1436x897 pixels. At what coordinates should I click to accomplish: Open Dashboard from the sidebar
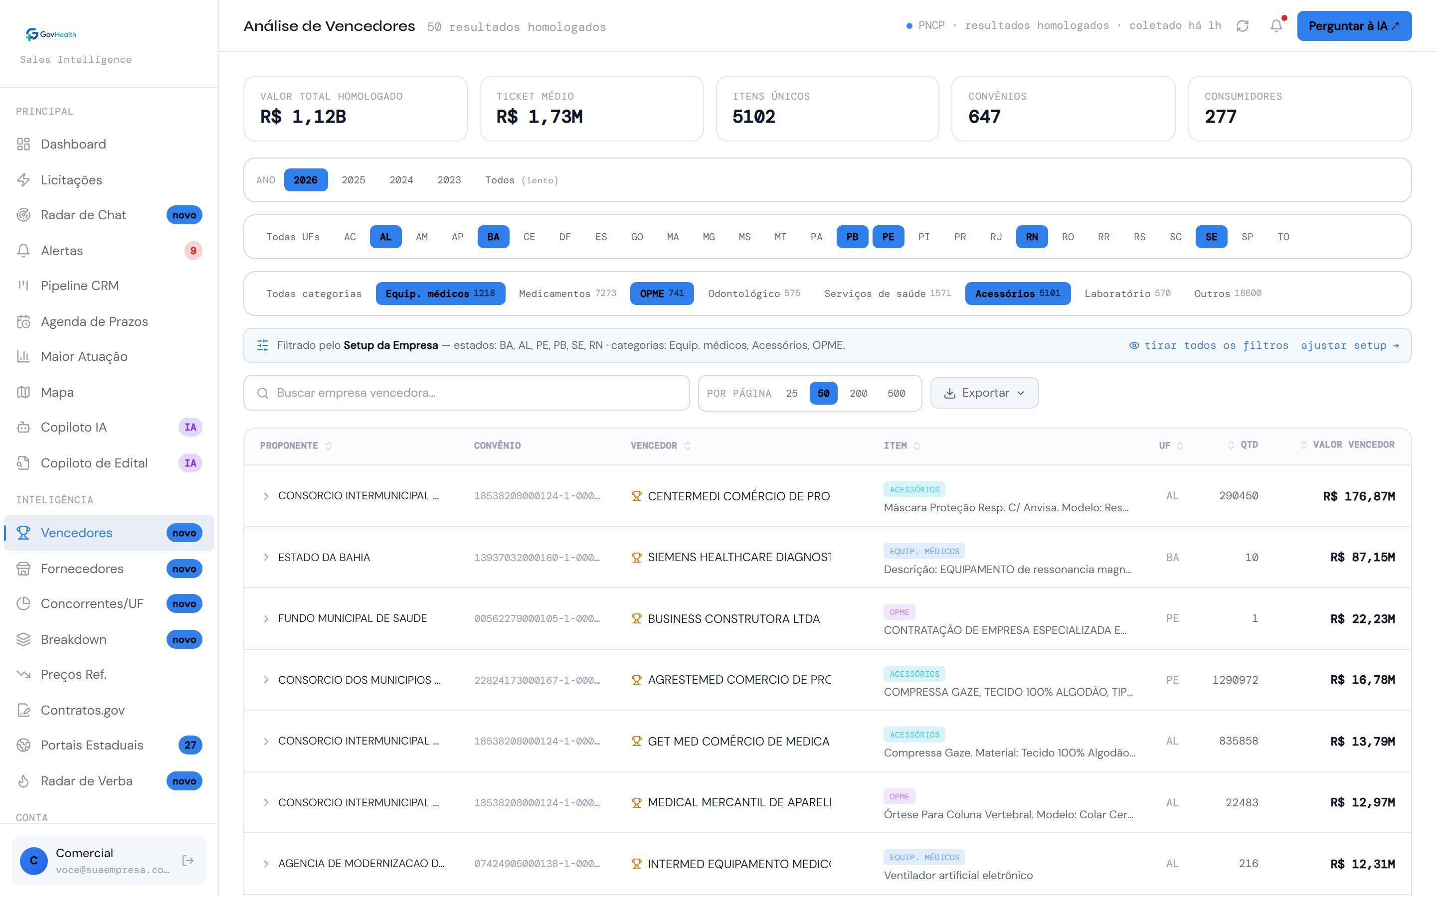109,144
